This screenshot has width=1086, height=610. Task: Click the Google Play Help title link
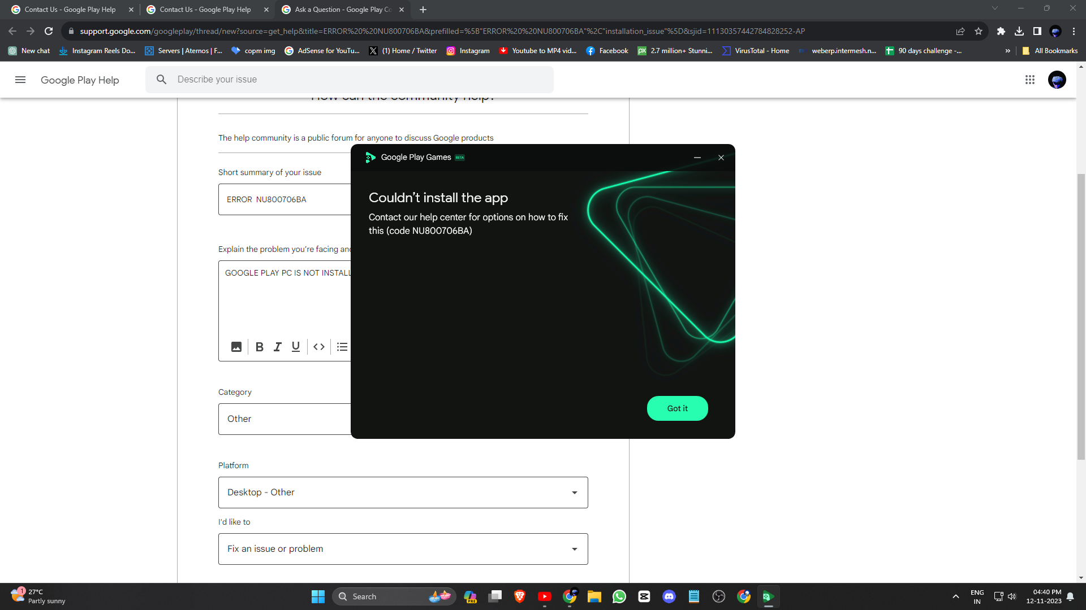coord(80,80)
